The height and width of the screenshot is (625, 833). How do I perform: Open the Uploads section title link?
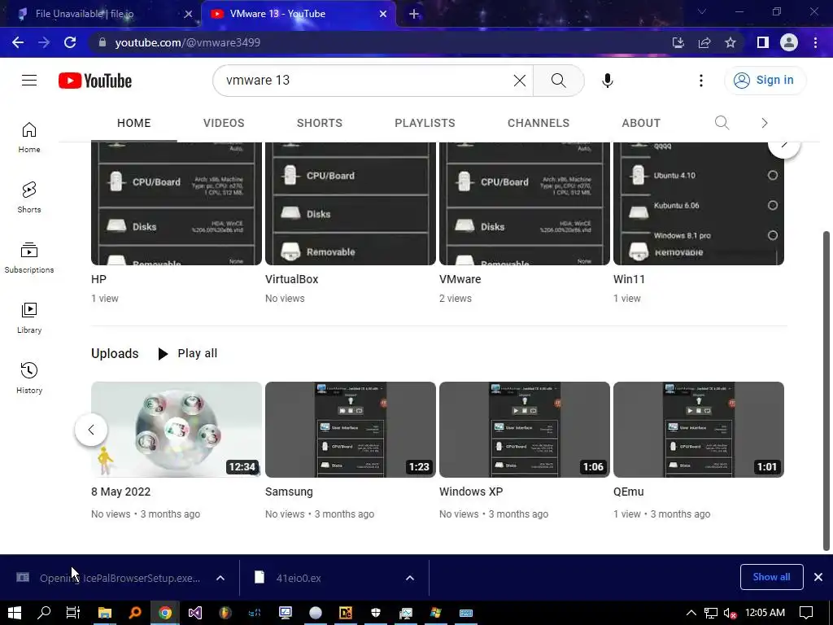pos(115,353)
